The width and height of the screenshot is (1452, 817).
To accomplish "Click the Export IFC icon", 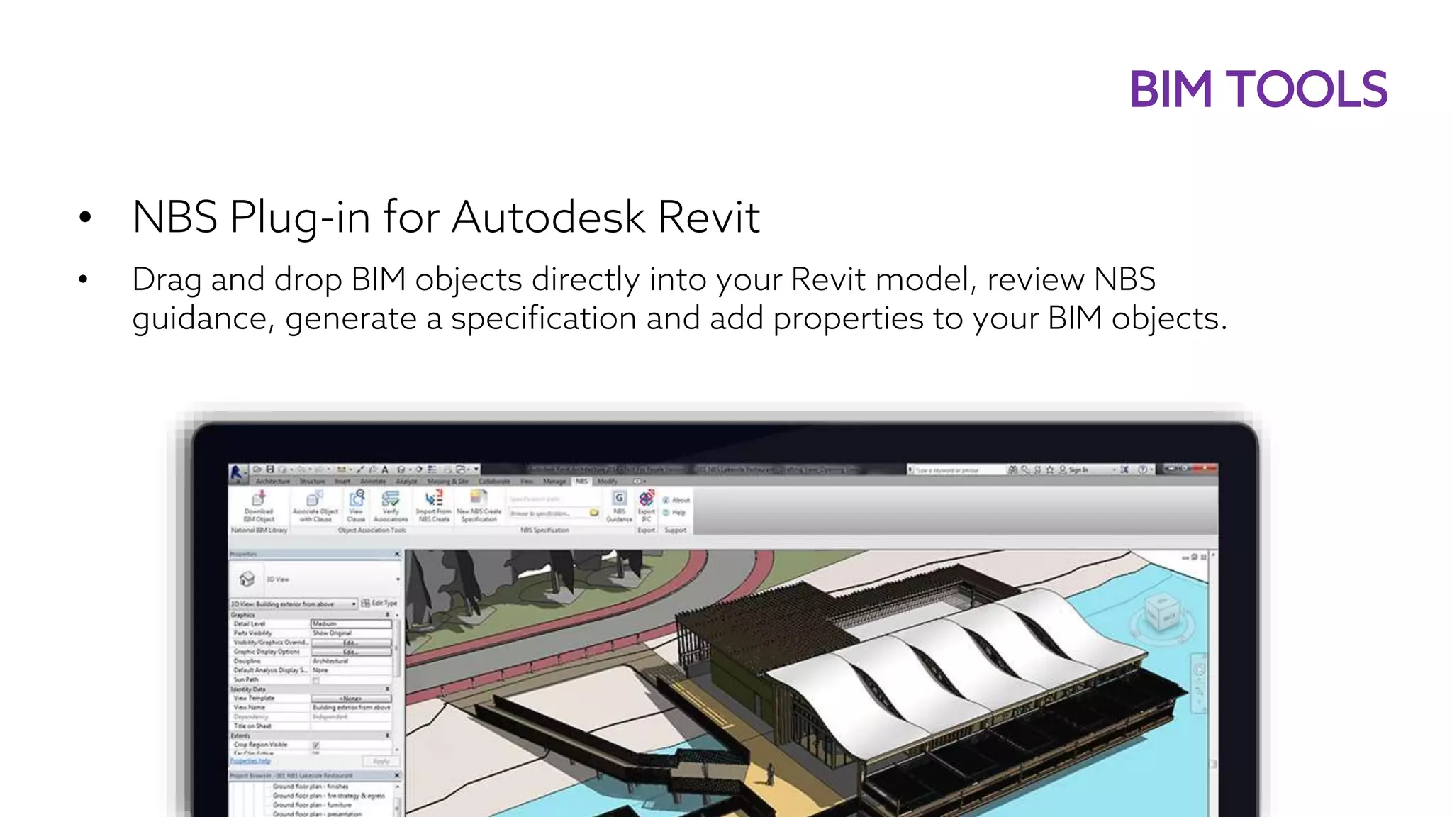I will click(646, 498).
